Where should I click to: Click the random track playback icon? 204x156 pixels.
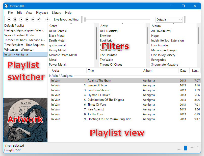pyautogui.click(x=39, y=19)
